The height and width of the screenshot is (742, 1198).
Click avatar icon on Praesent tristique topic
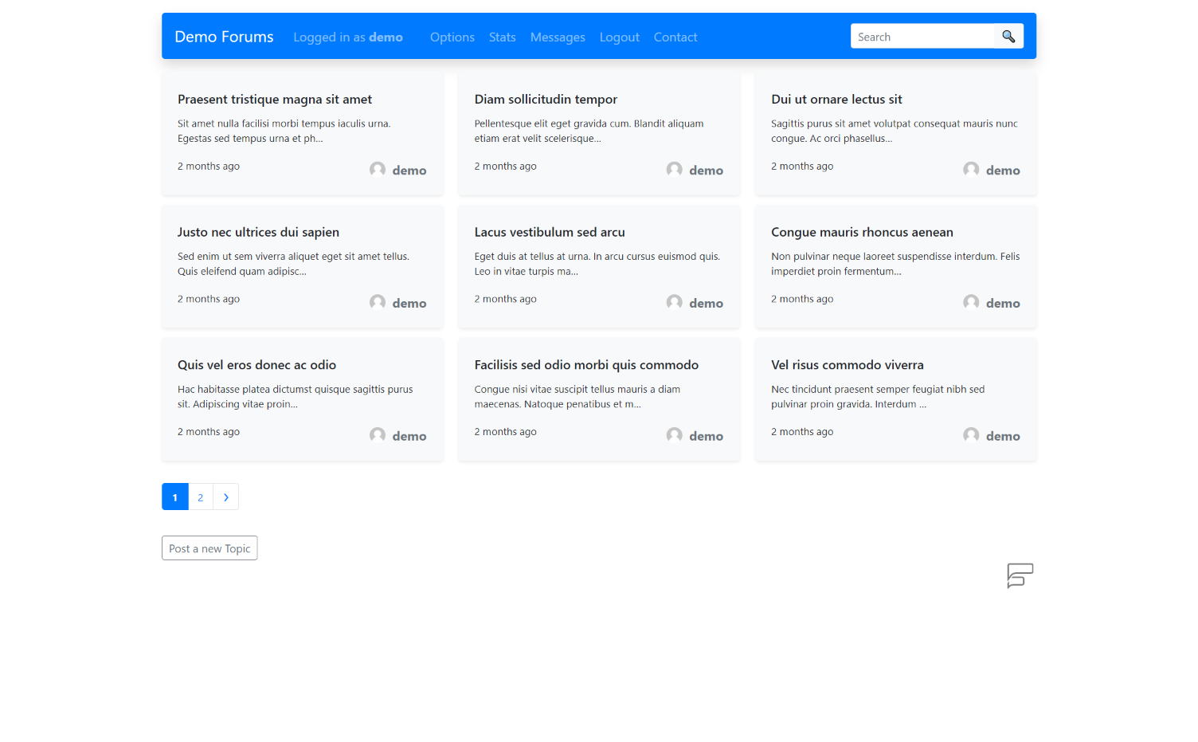pyautogui.click(x=378, y=170)
